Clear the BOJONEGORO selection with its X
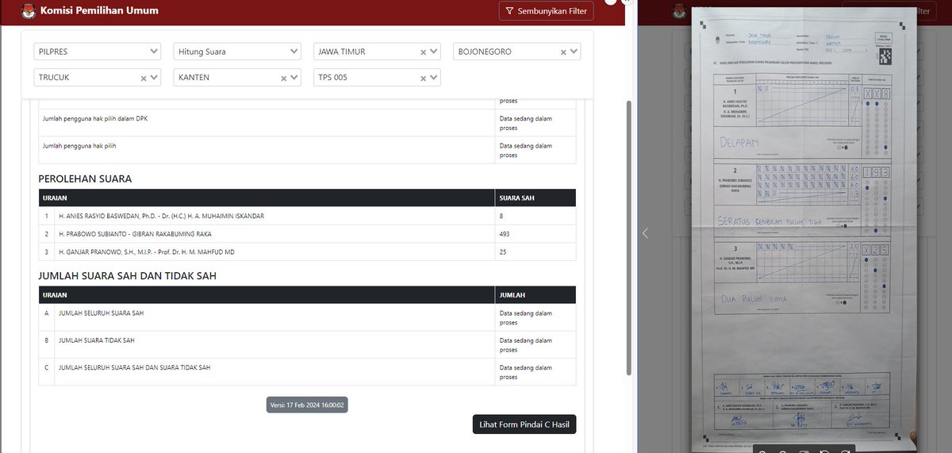The height and width of the screenshot is (453, 952). point(563,52)
